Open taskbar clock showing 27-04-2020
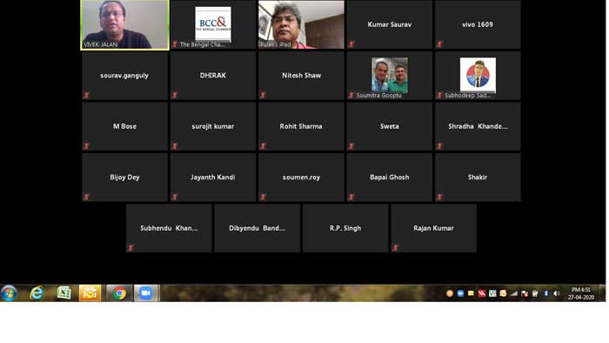The width and height of the screenshot is (609, 343). coord(581,293)
